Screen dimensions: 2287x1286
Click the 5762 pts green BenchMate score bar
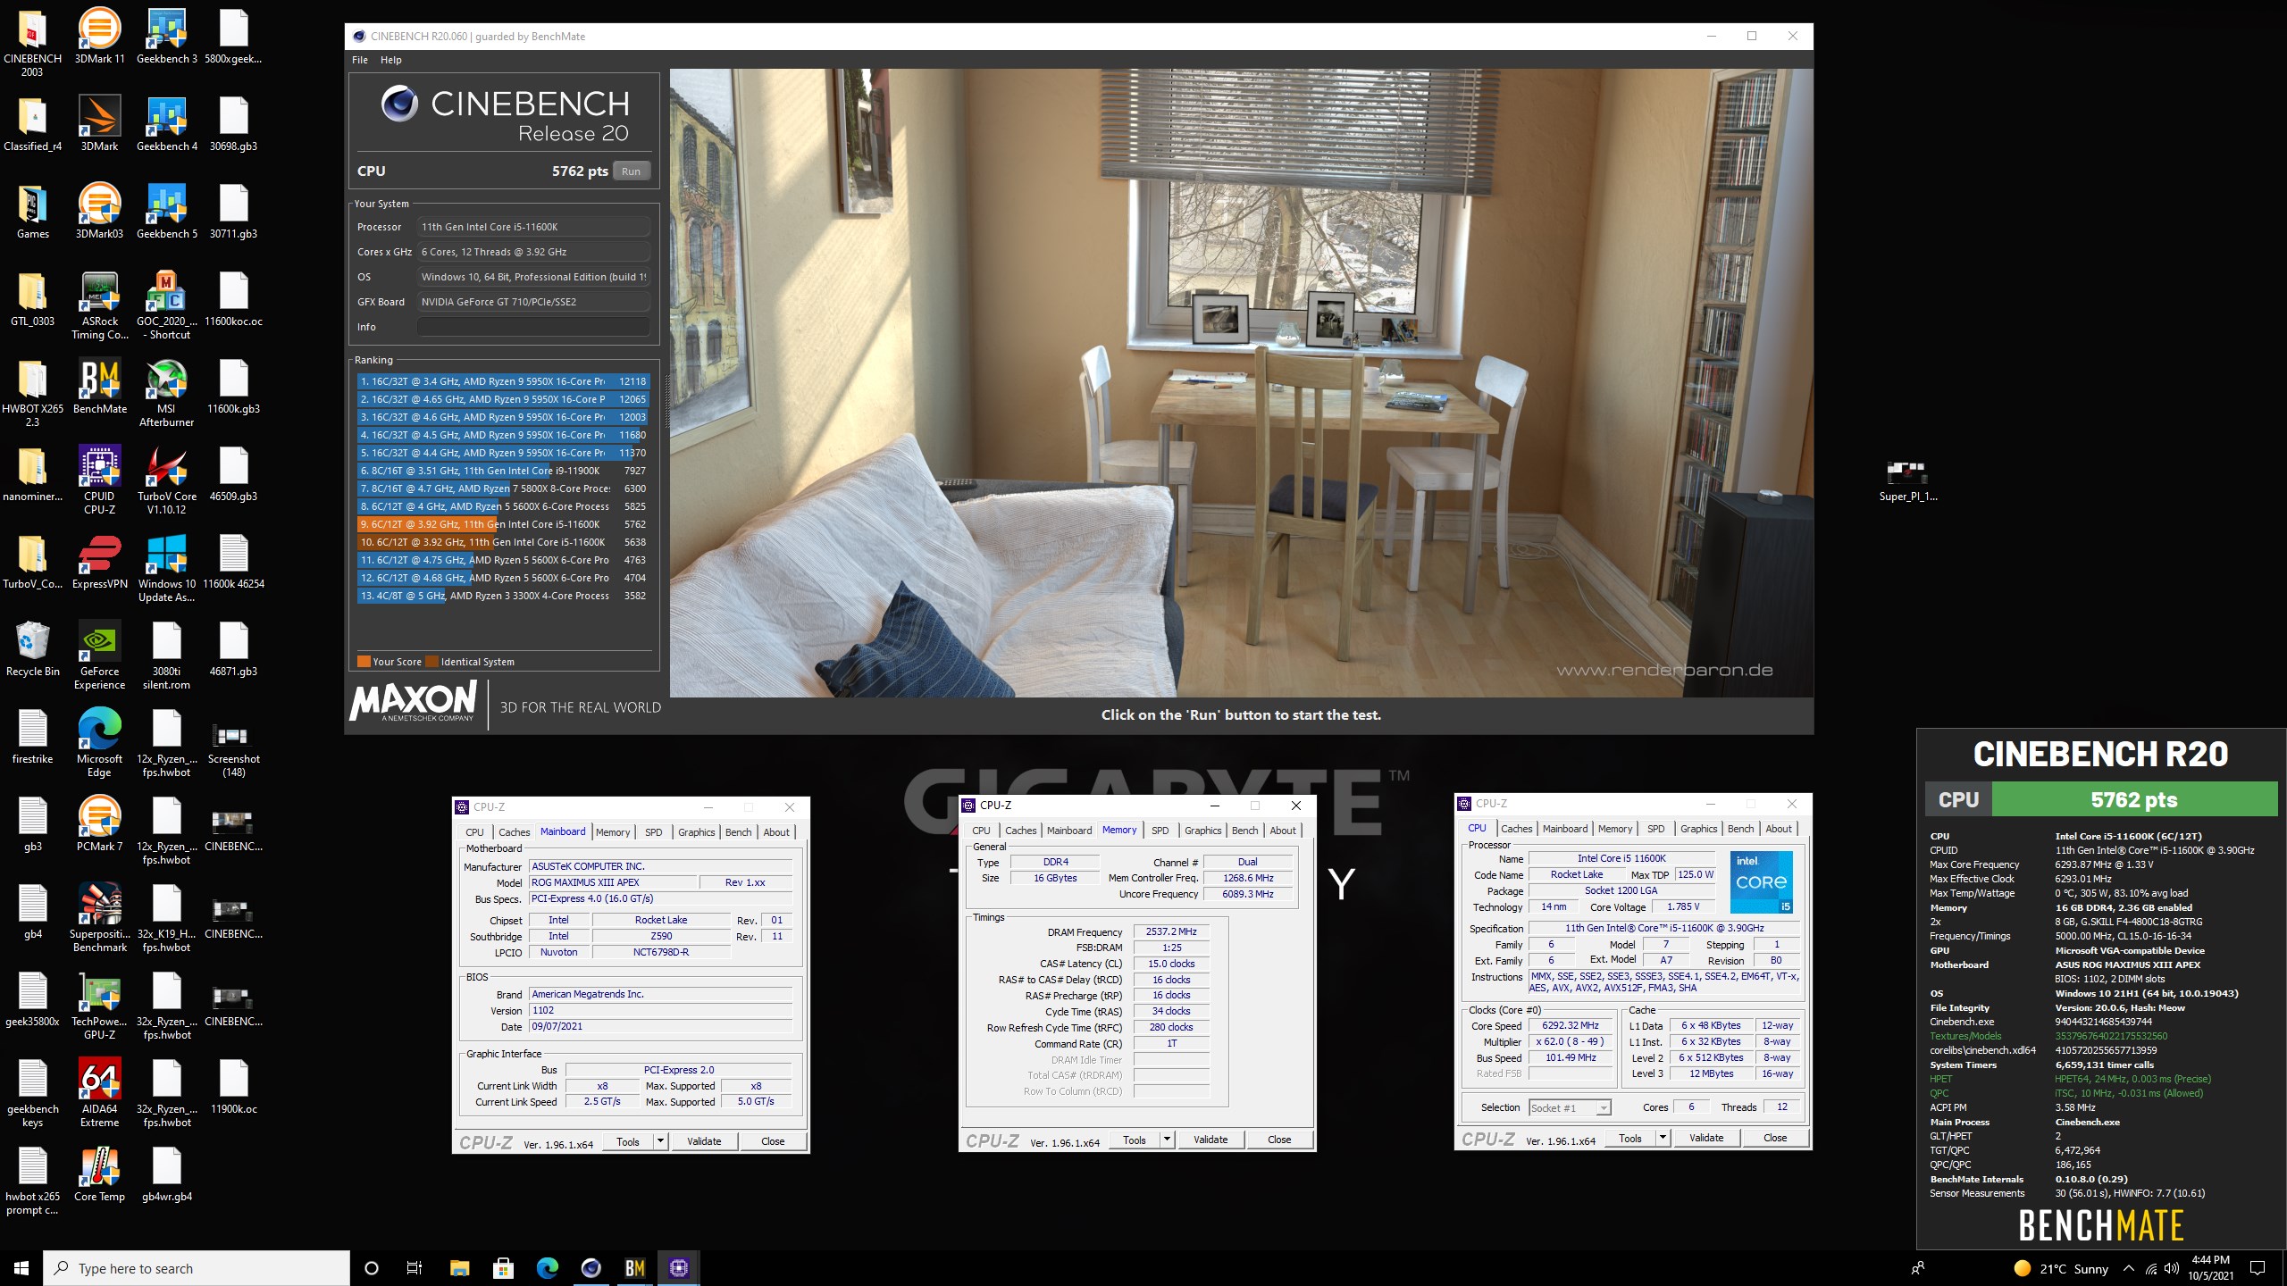pos(2134,799)
